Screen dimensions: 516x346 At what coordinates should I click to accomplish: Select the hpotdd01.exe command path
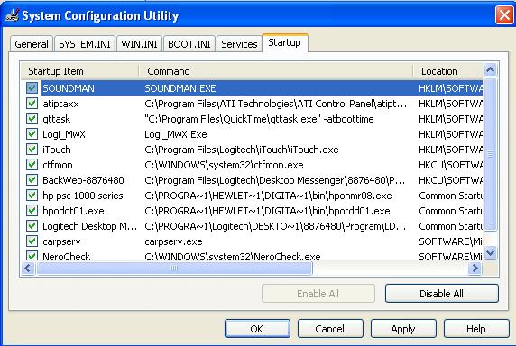267,211
